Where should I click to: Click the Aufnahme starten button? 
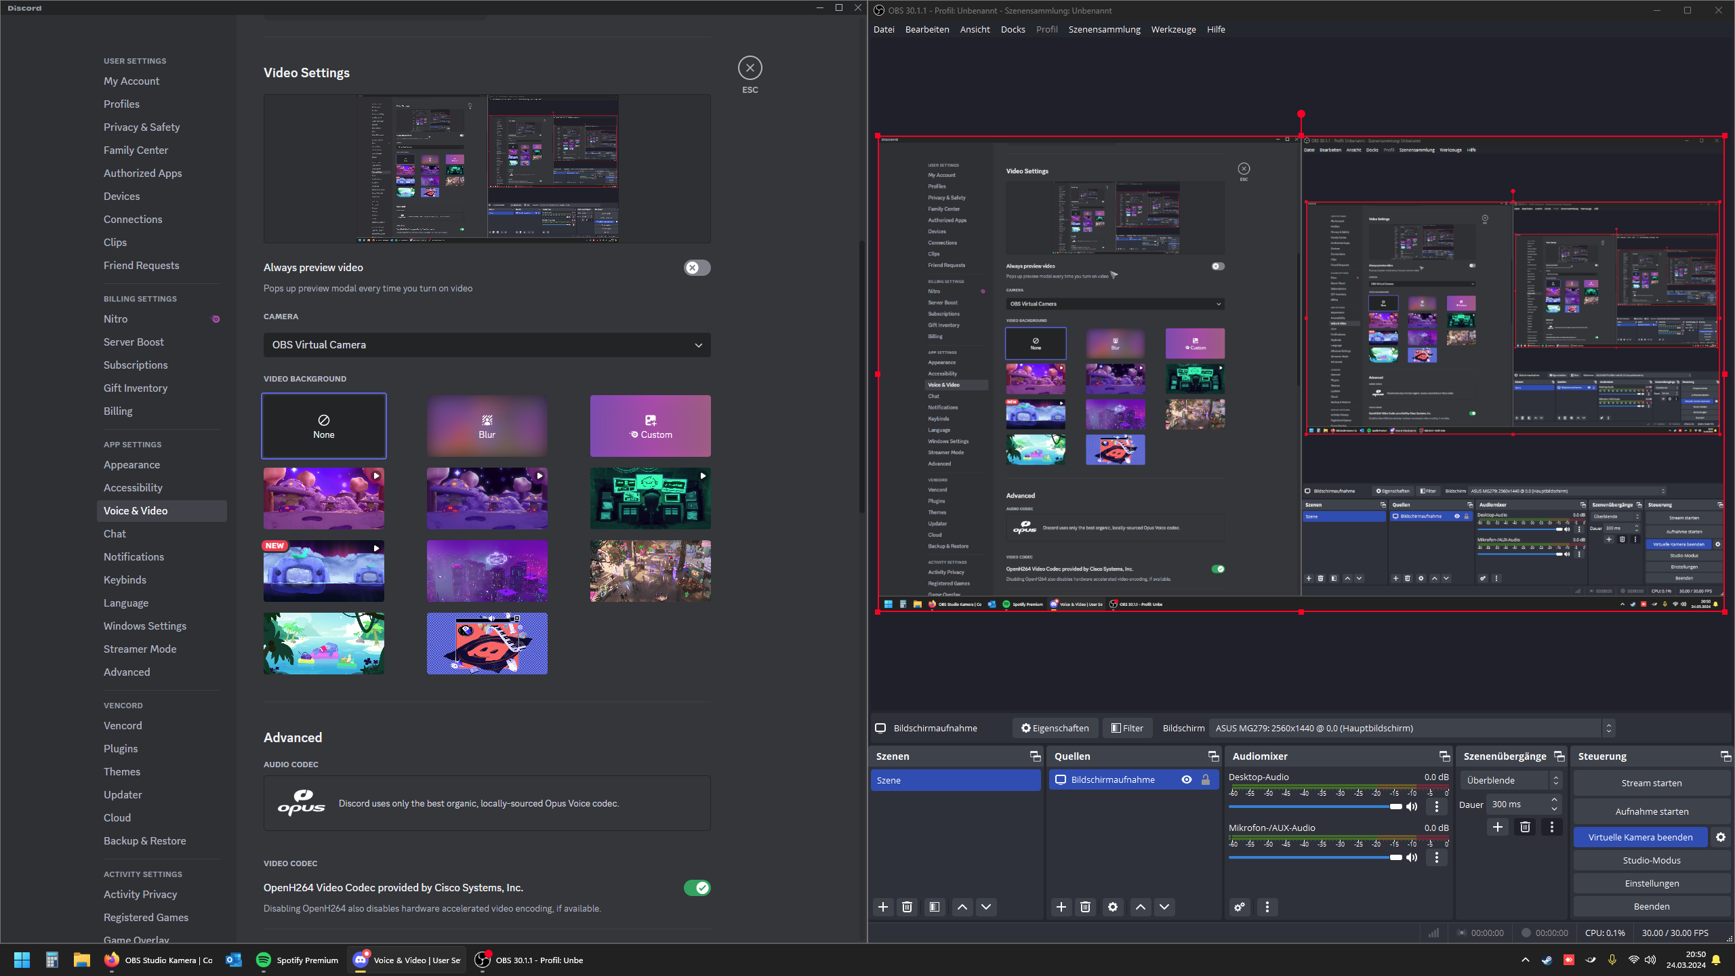click(1651, 811)
